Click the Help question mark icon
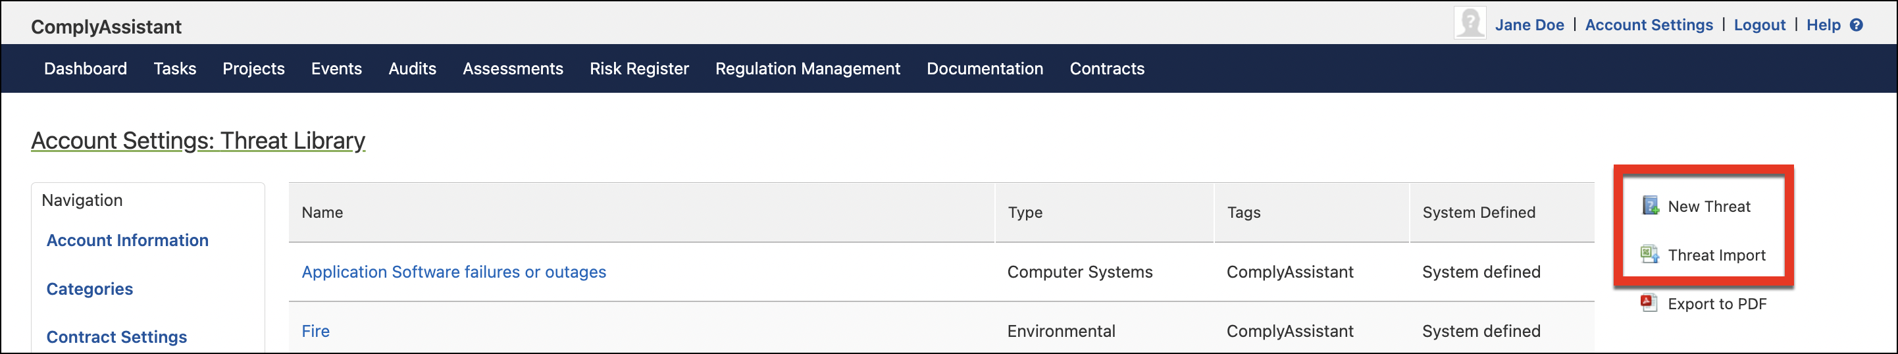The width and height of the screenshot is (1898, 354). 1857,25
